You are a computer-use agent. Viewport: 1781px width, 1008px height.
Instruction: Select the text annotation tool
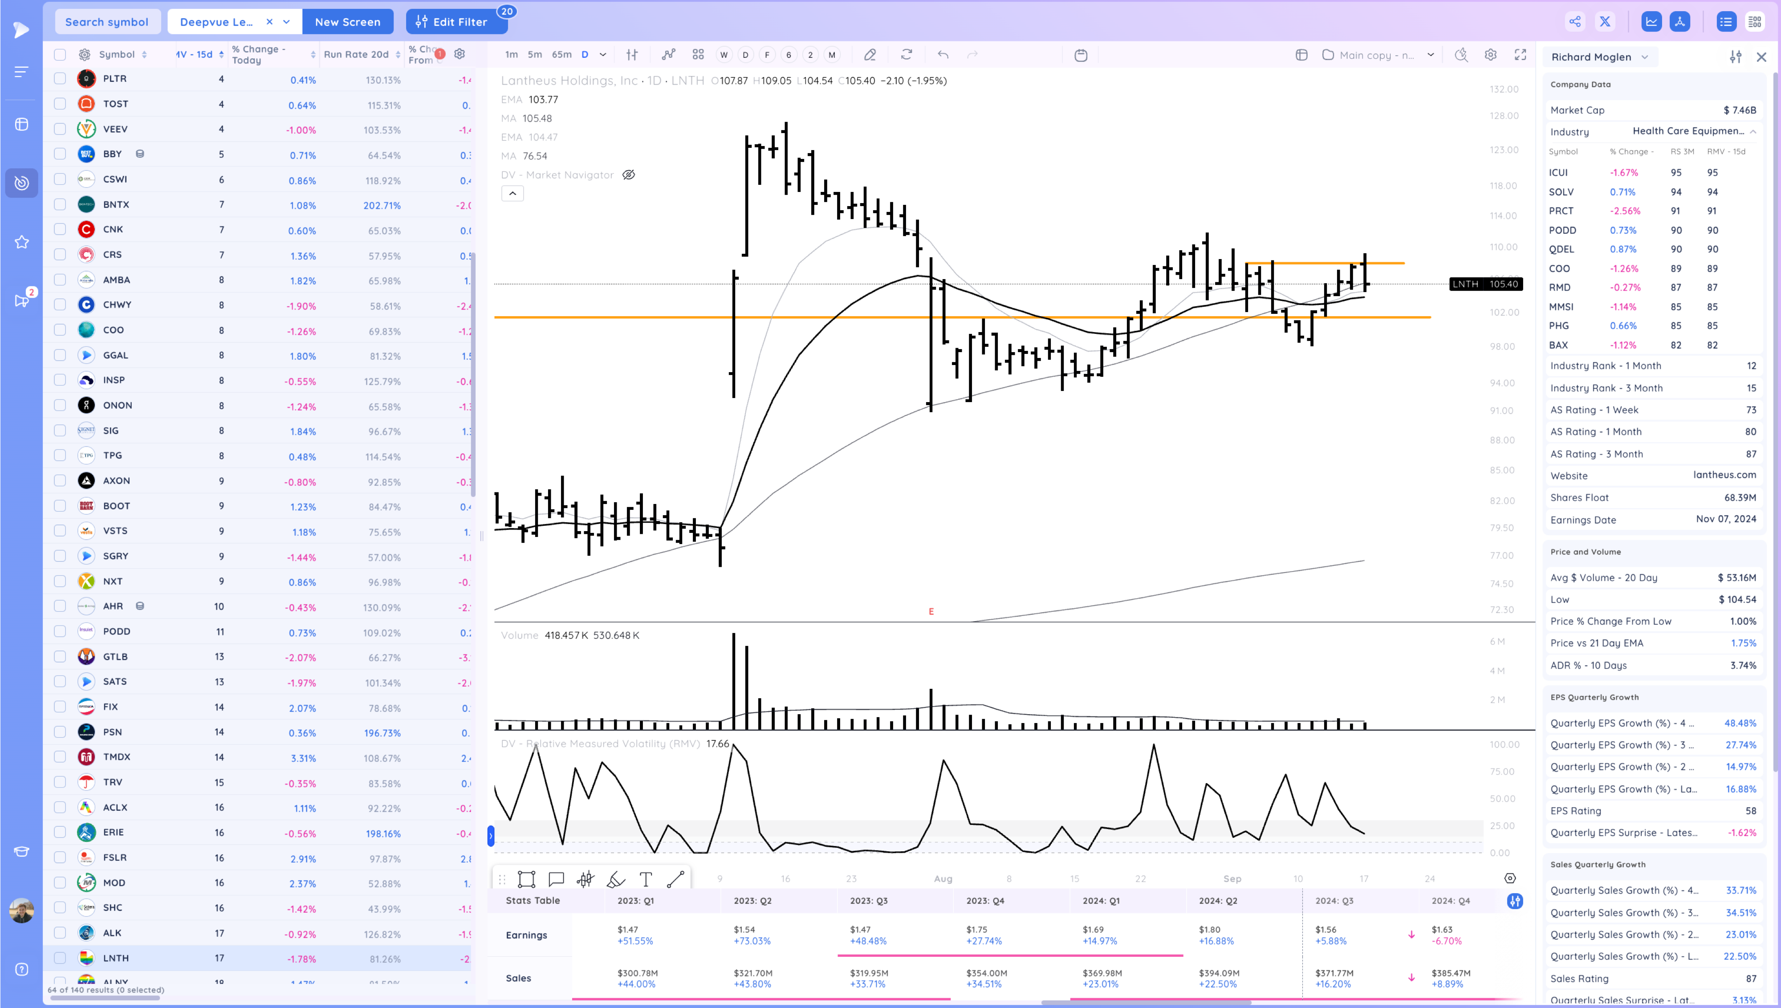pyautogui.click(x=646, y=879)
